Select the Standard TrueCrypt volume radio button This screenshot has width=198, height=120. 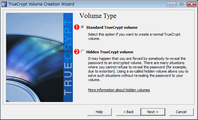pos(83,27)
